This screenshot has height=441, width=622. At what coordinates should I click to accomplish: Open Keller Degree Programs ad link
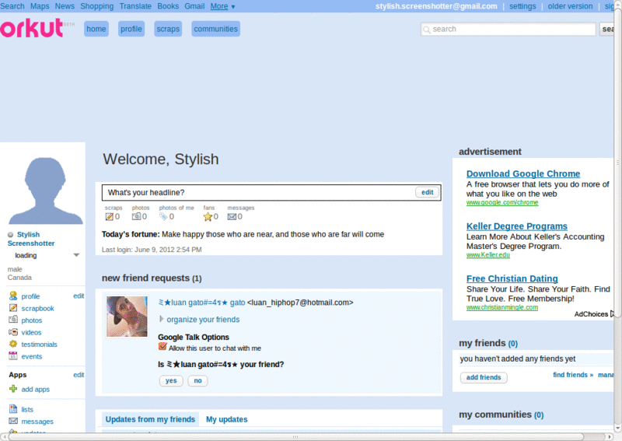point(517,226)
